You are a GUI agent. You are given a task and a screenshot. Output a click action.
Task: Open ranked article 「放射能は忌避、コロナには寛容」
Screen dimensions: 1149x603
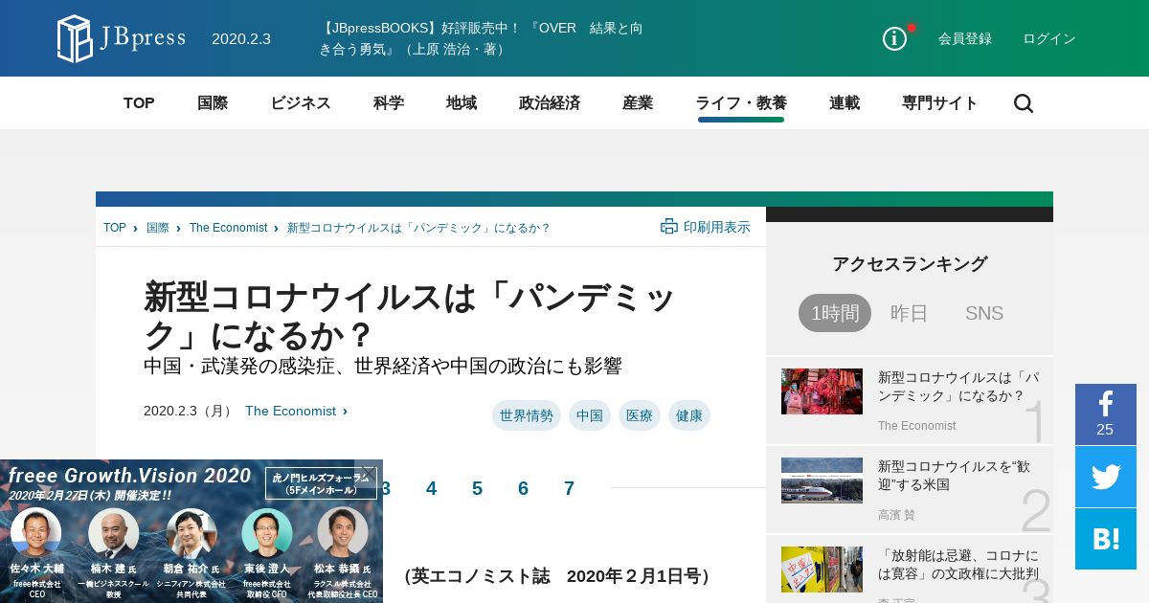point(958,564)
